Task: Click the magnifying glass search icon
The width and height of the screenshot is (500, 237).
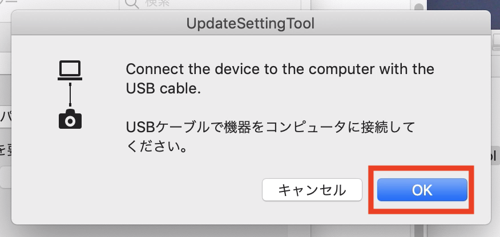Action: 131,5
